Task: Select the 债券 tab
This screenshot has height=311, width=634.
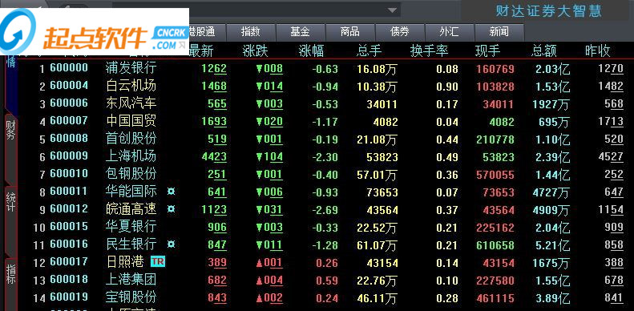Action: pos(400,31)
